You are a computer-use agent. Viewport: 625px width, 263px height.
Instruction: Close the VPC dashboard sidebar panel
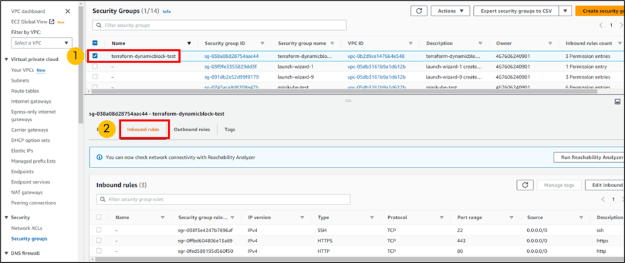[67, 11]
